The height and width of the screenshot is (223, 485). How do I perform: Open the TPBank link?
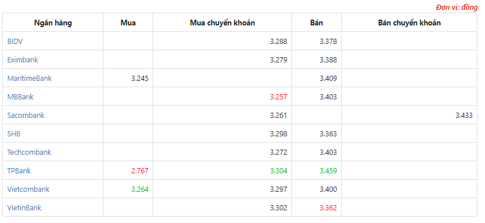click(x=19, y=171)
